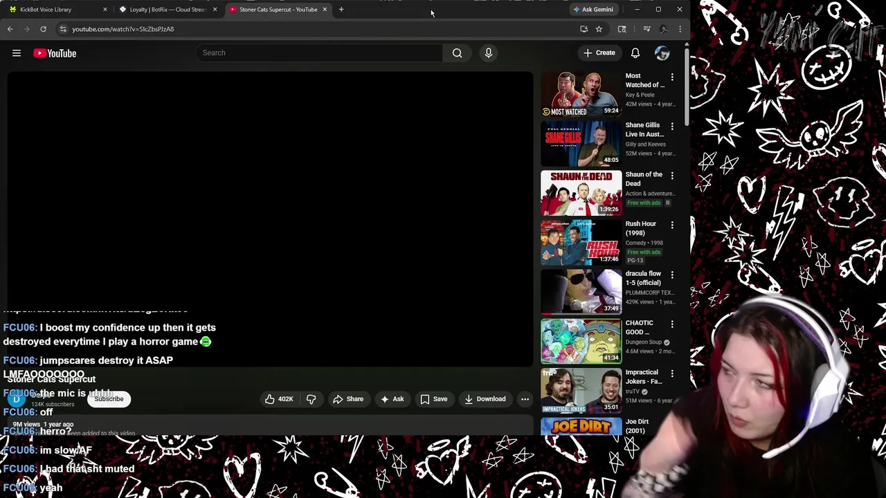Open more actions menu below video
The width and height of the screenshot is (886, 498).
pos(525,399)
